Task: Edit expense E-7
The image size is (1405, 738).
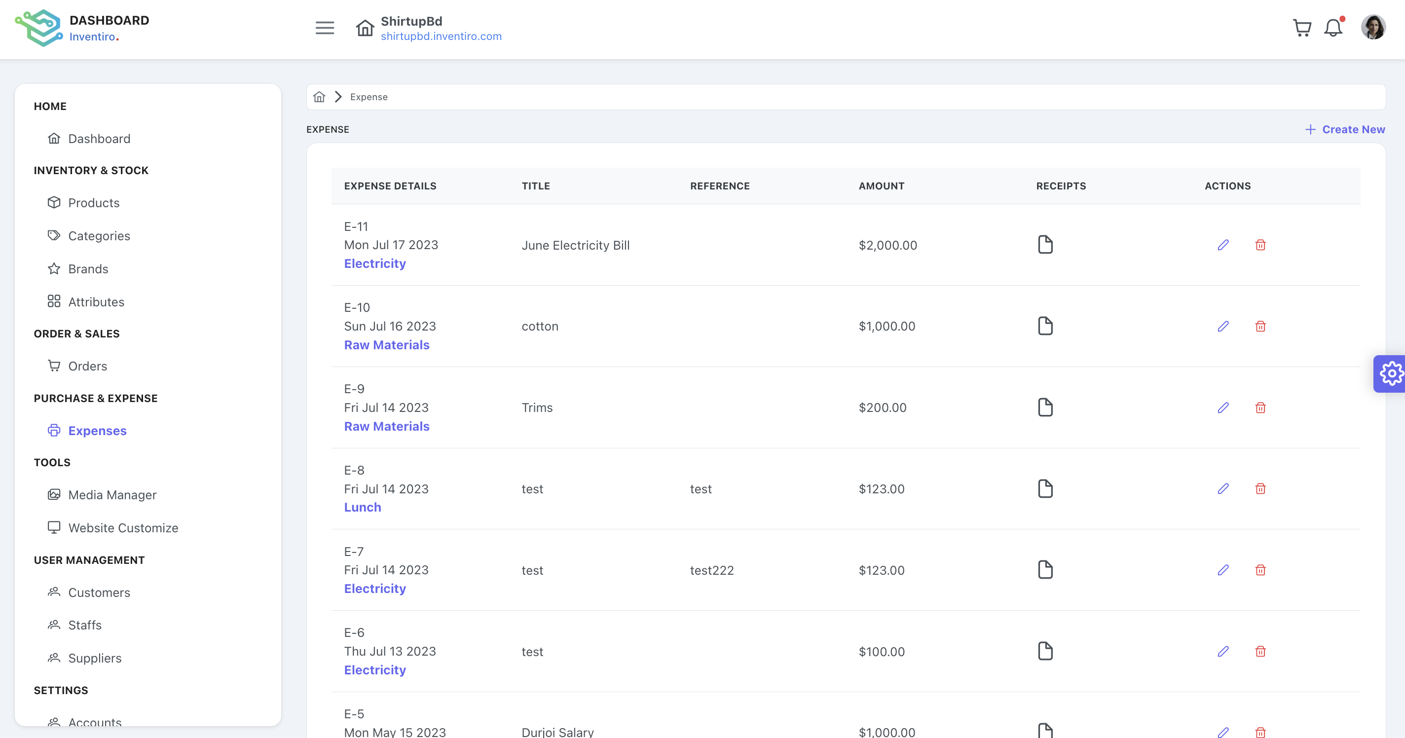Action: pos(1223,570)
